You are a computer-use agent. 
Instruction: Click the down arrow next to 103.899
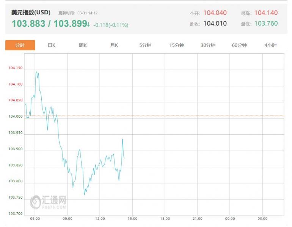(88, 25)
